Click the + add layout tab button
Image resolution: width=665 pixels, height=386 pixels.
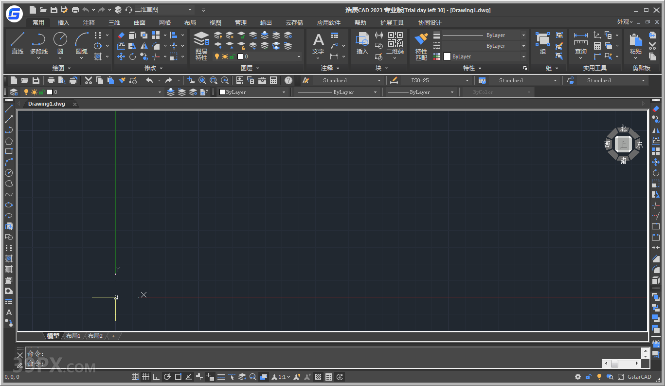pyautogui.click(x=113, y=336)
